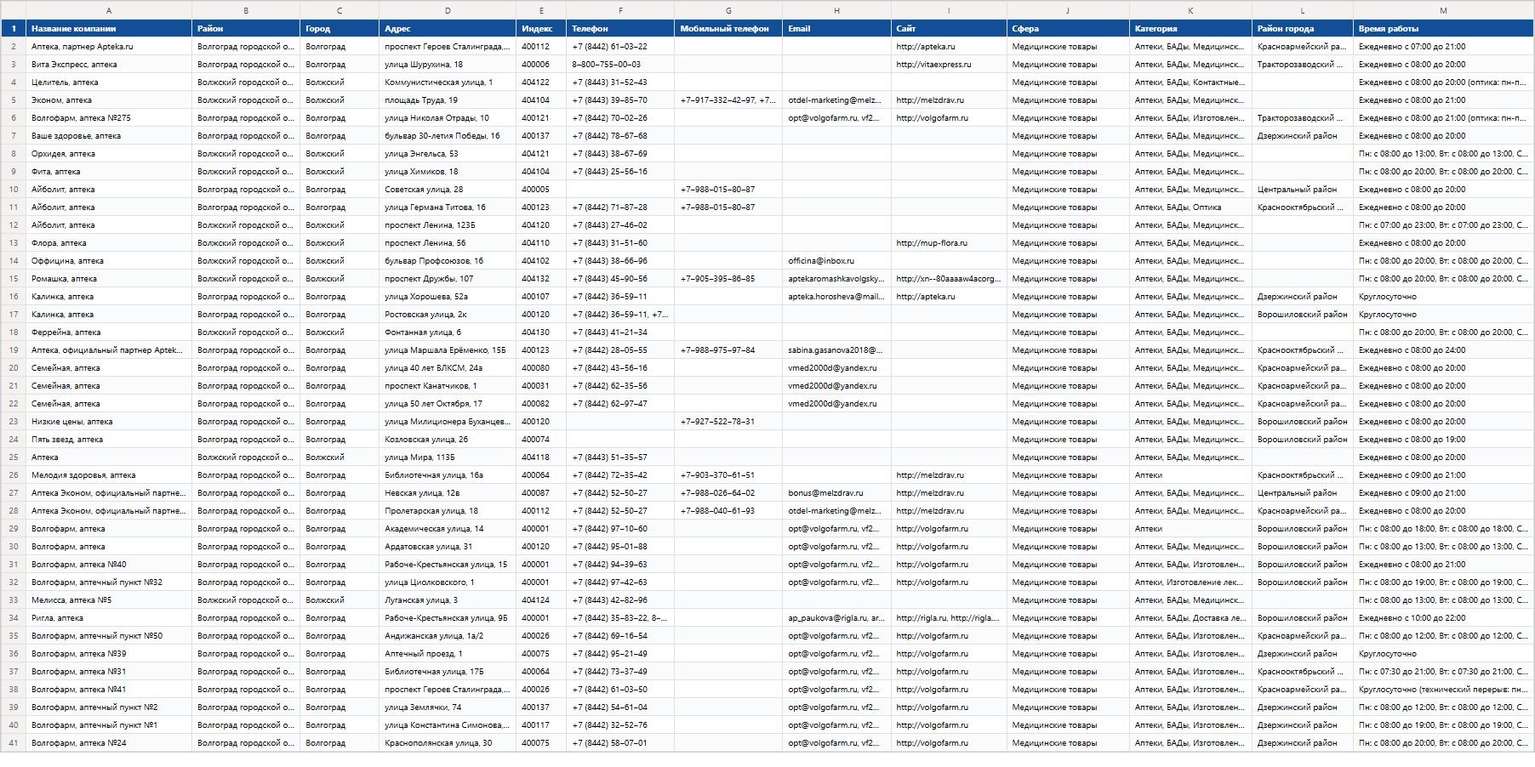This screenshot has width=1535, height=767.
Task: Click the 'Район города' header cell
Action: click(1303, 29)
